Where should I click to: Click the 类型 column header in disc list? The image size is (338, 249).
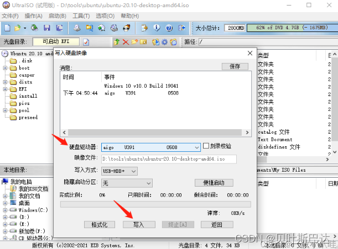[x=263, y=55]
